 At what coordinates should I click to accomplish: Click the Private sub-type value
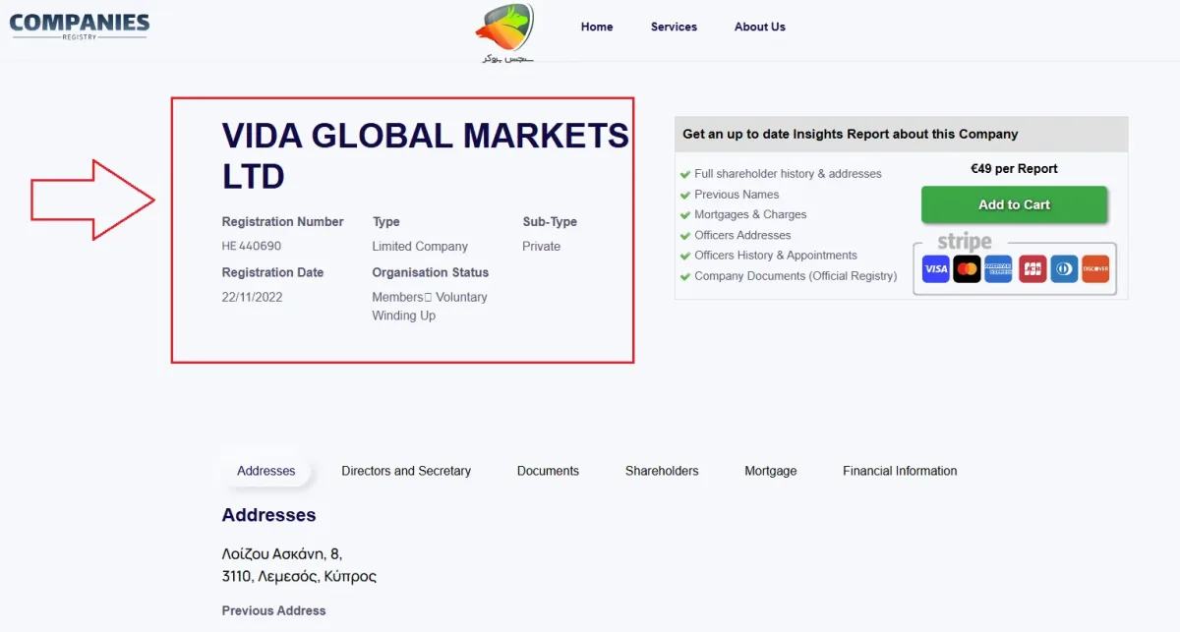[x=542, y=246]
